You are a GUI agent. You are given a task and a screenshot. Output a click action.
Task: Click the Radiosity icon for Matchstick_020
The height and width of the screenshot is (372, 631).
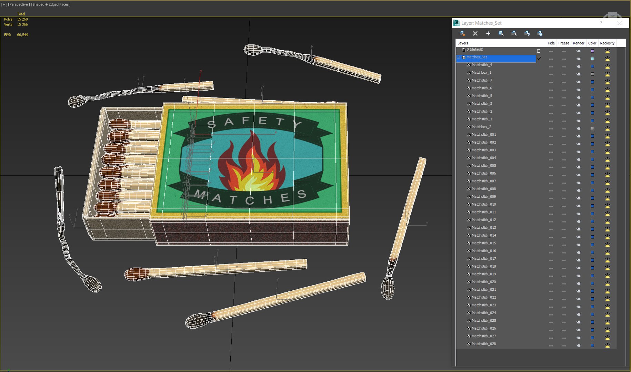pyautogui.click(x=607, y=283)
